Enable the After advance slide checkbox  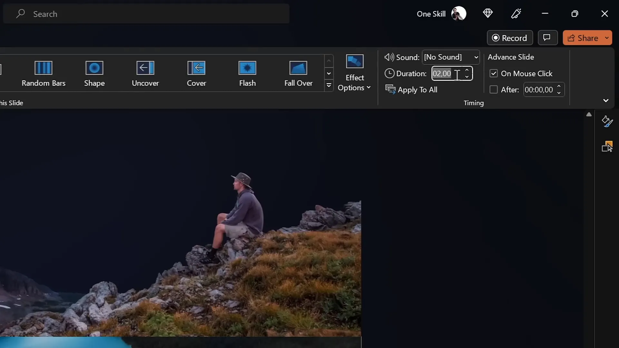pos(494,90)
